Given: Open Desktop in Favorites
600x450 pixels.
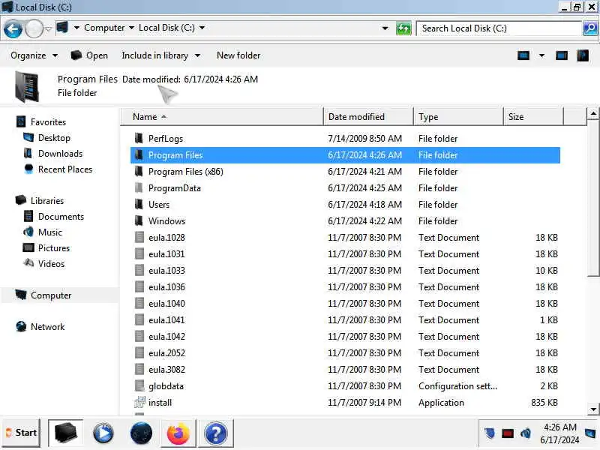Looking at the screenshot, I should click(x=54, y=138).
